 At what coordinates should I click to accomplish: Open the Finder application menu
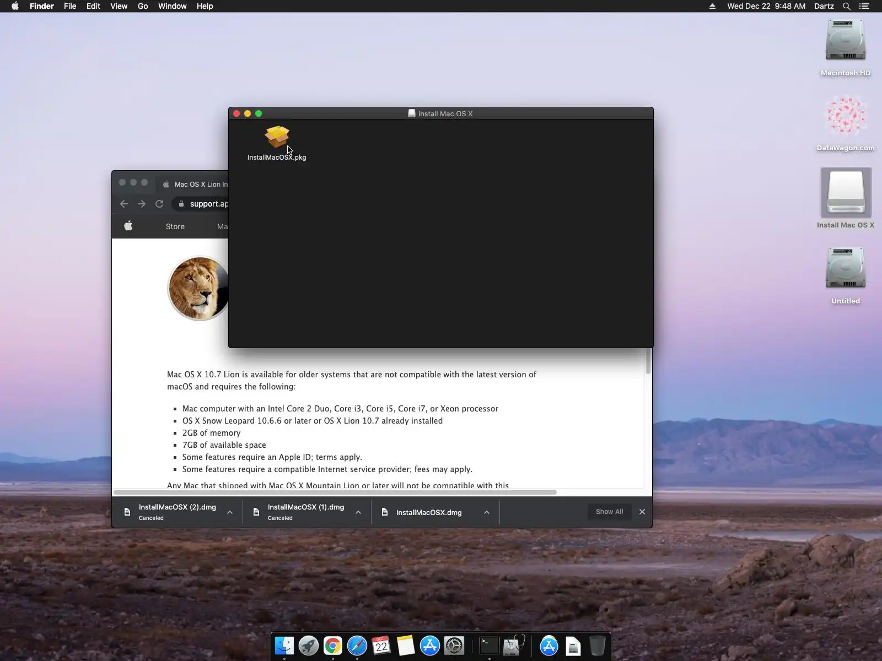(x=42, y=6)
